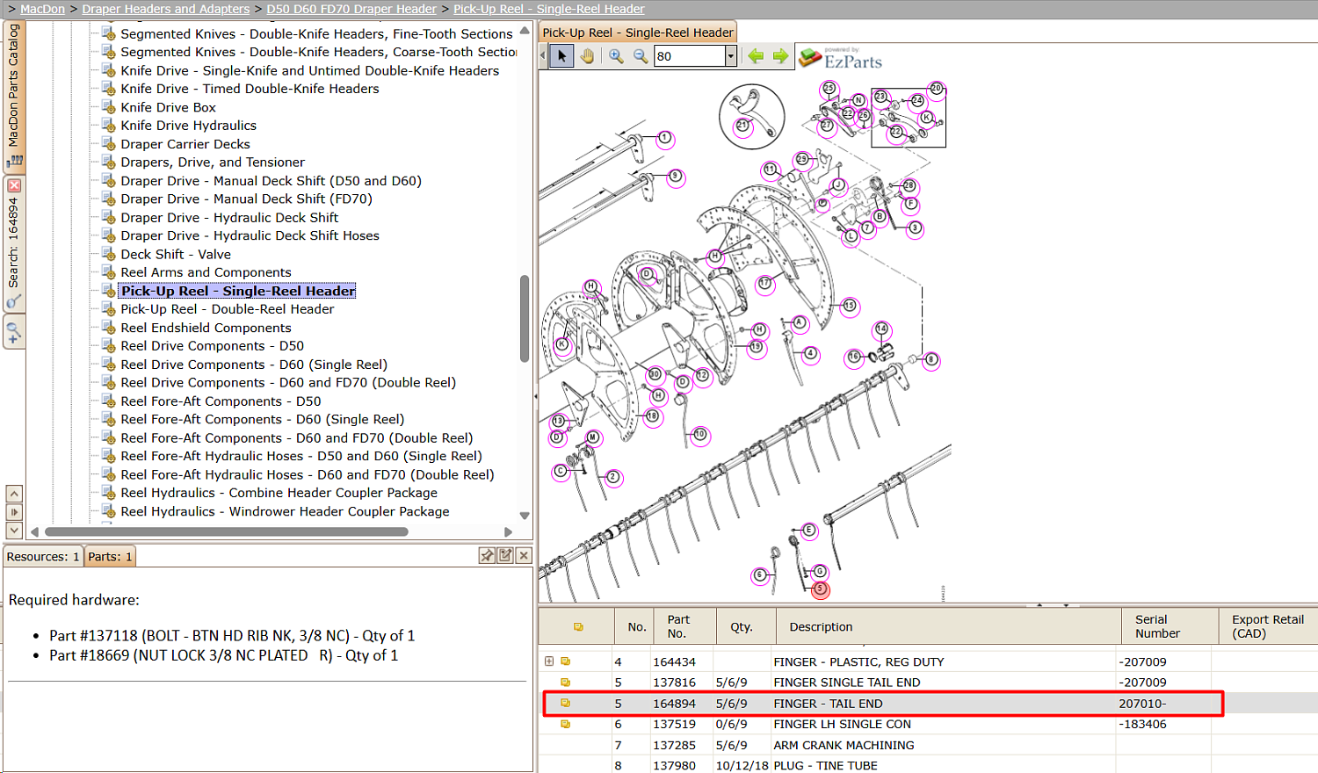The height and width of the screenshot is (773, 1318).
Task: Expand the row for part 164434
Action: [549, 661]
